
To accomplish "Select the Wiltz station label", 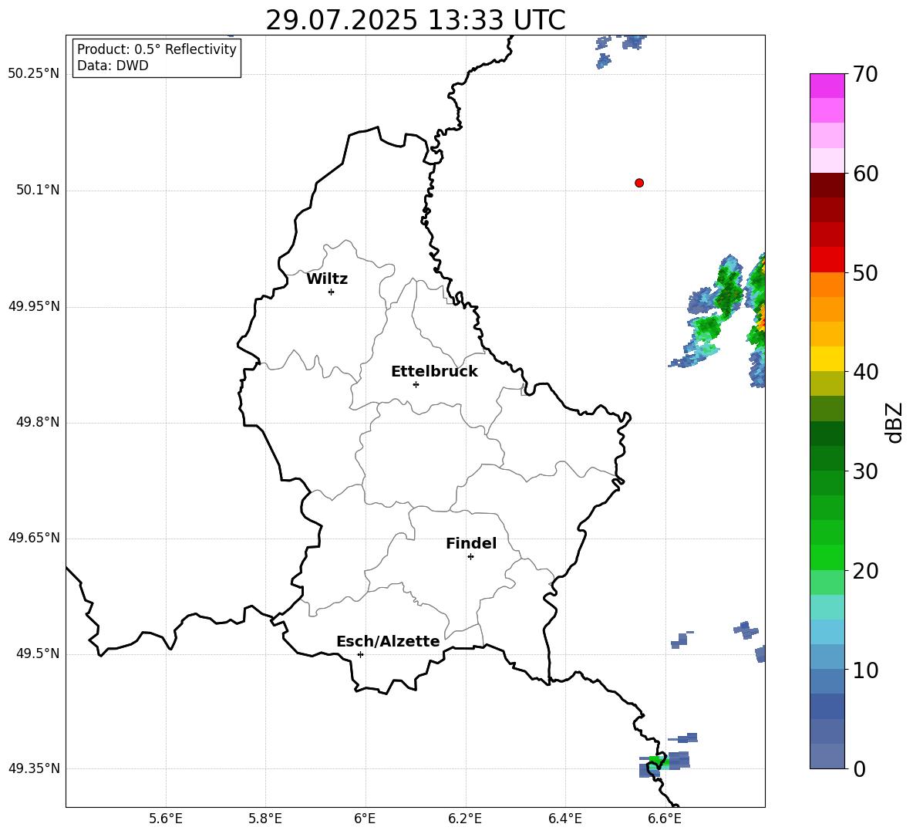I will [327, 279].
